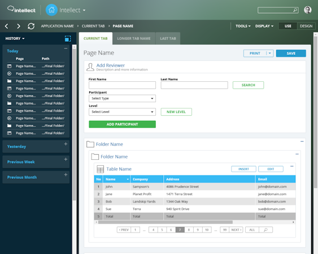Click magnifier icon in table pagination
This screenshot has height=254, width=318.
click(265, 230)
